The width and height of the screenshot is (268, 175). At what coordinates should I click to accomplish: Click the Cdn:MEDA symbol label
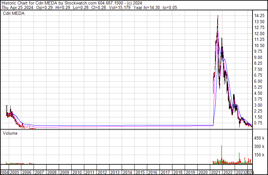pos(14,13)
